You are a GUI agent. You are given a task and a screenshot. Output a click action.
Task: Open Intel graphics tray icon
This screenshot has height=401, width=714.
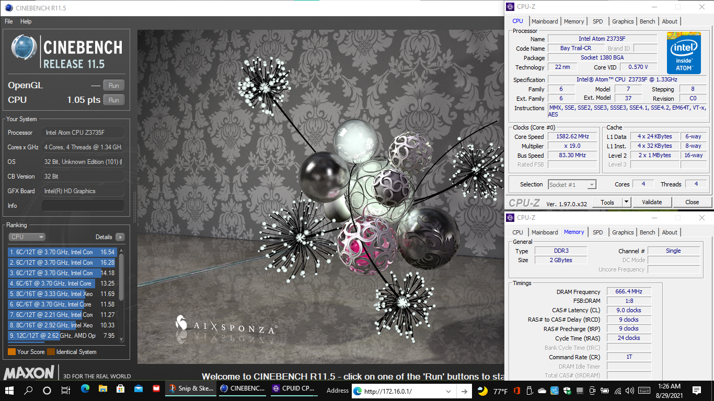tap(555, 391)
